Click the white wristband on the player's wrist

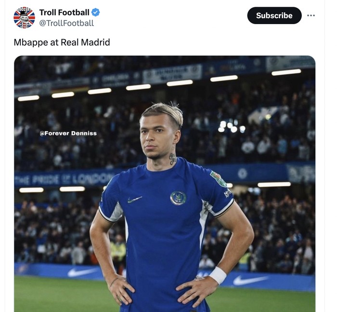218,275
